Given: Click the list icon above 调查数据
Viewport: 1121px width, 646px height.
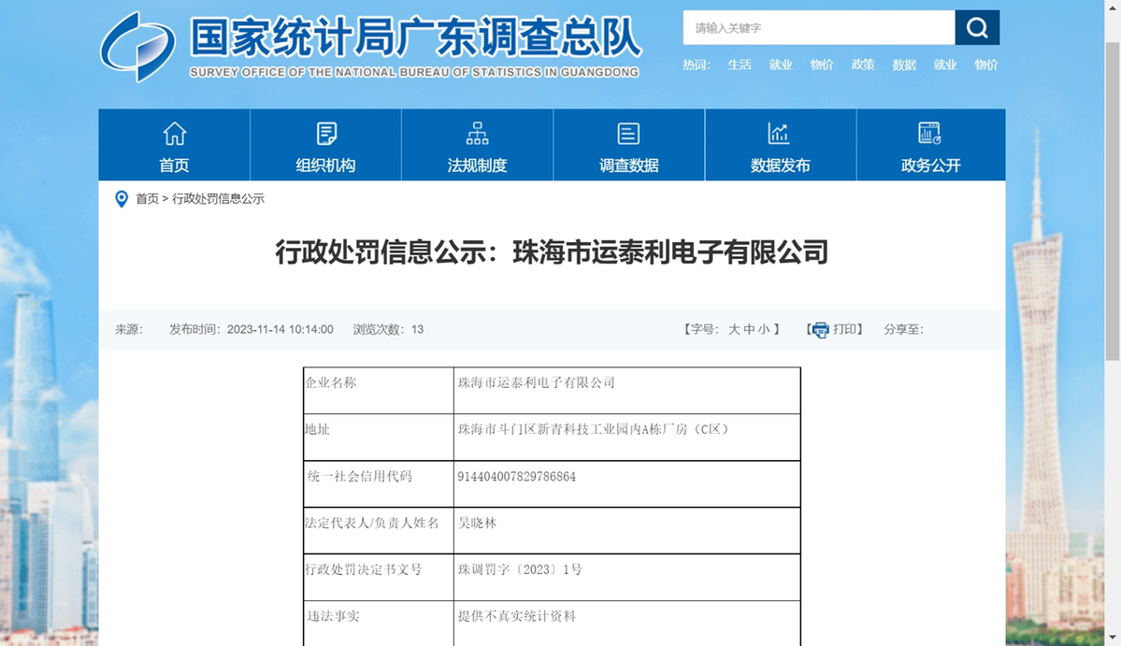Looking at the screenshot, I should click(628, 134).
